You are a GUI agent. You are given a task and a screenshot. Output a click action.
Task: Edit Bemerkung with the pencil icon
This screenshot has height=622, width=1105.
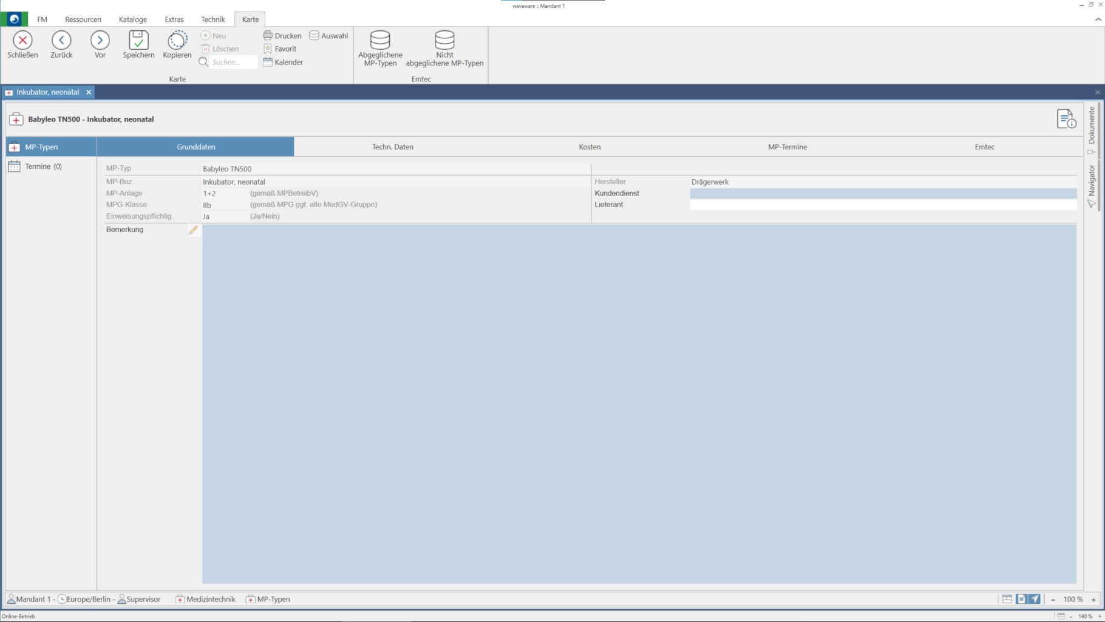tap(193, 230)
